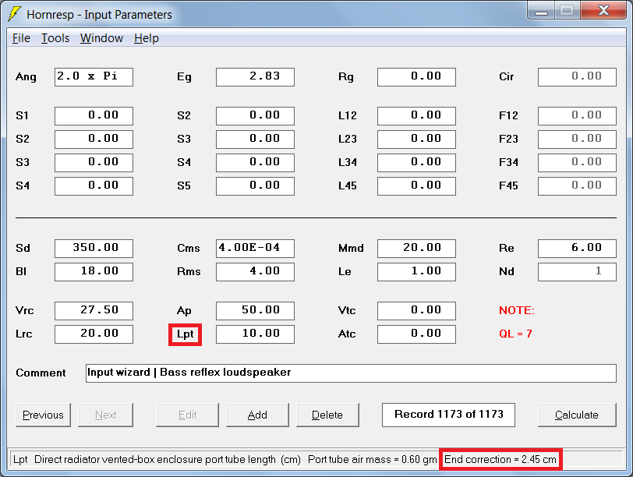Select the Atc input field
Image resolution: width=633 pixels, height=477 pixels.
tap(416, 334)
